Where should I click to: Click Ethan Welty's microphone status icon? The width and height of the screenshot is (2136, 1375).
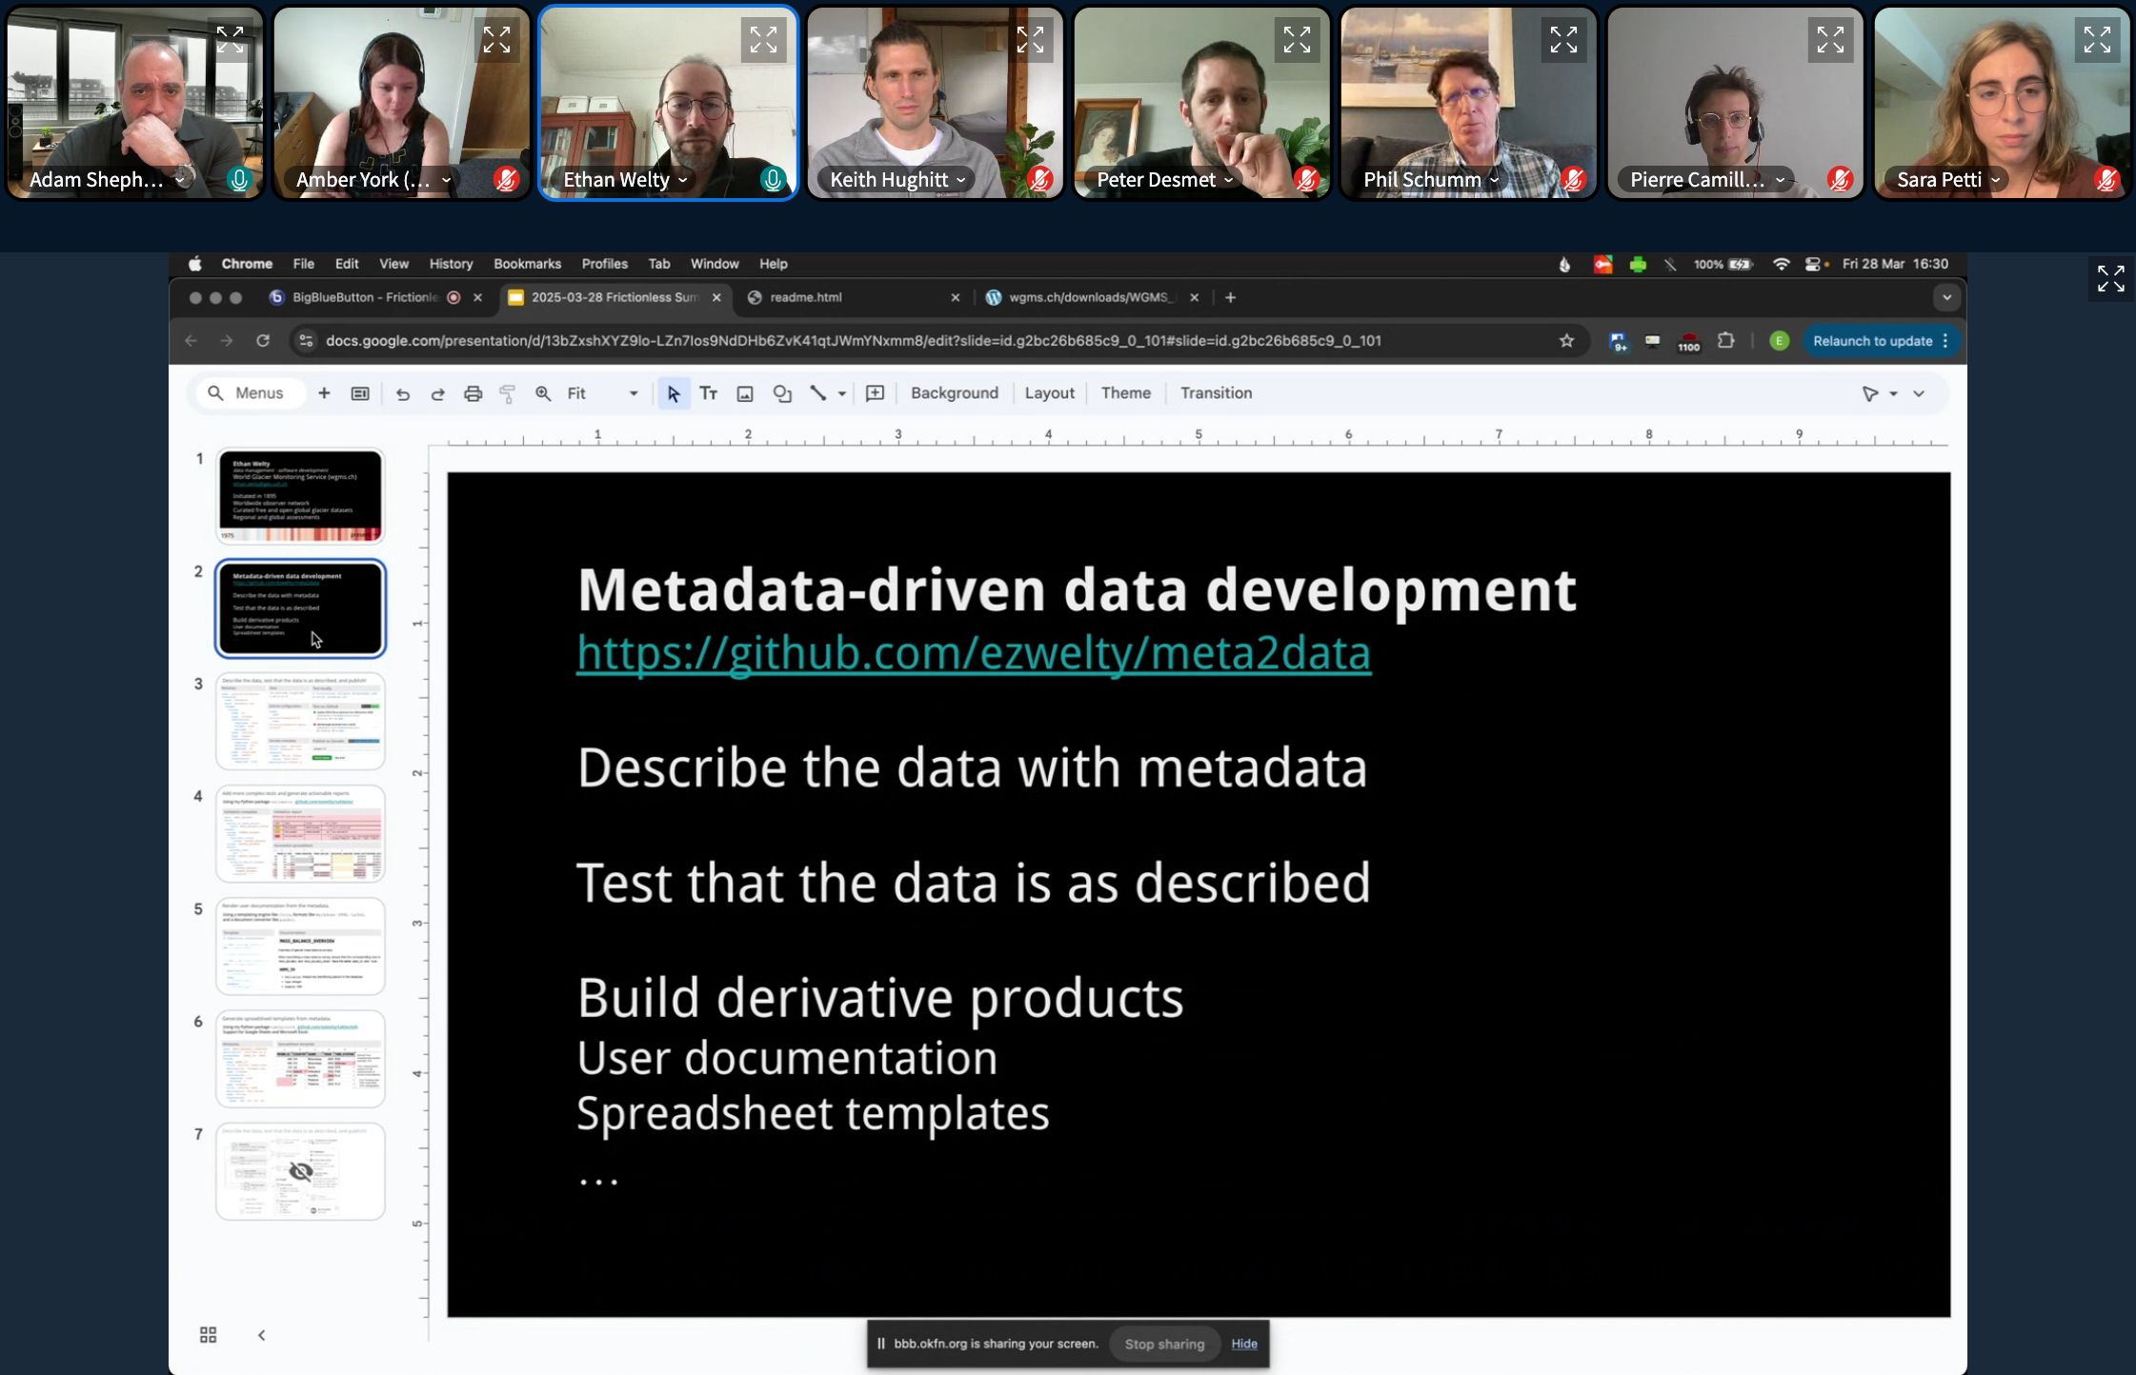[x=773, y=179]
